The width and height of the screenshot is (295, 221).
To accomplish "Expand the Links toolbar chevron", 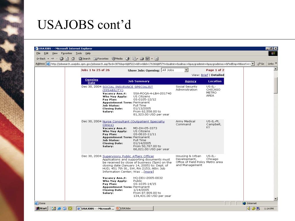I will [x=276, y=63].
